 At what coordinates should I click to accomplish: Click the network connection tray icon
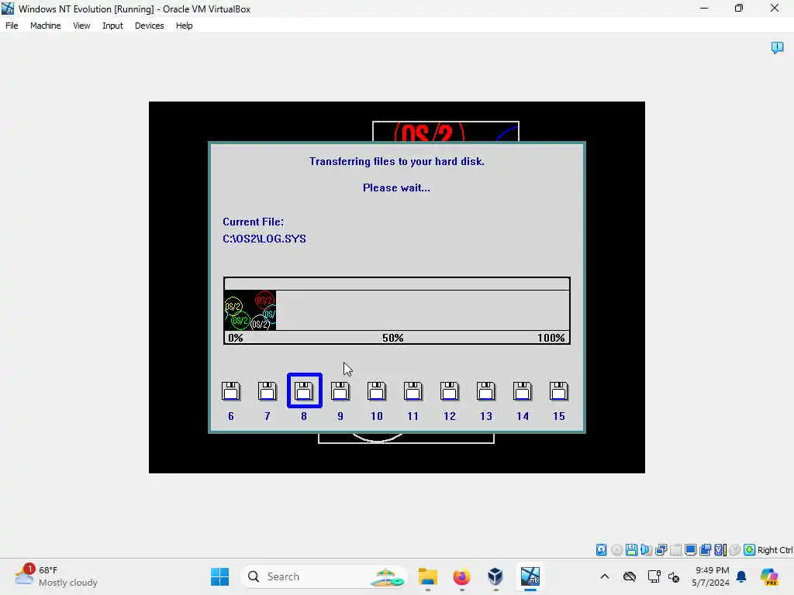[x=654, y=576]
